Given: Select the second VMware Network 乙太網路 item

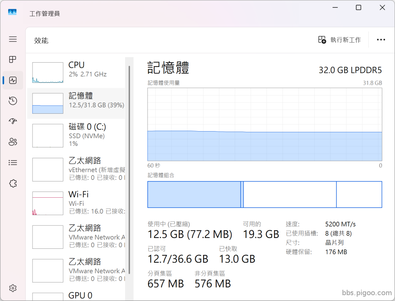Looking at the screenshot, I should [x=76, y=270].
